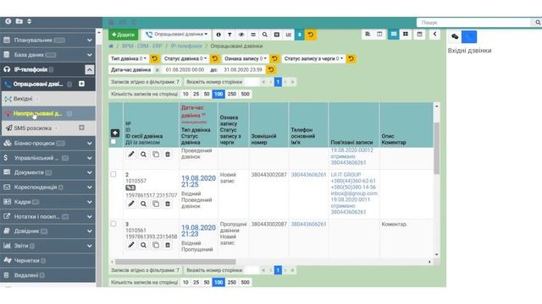The width and height of the screenshot is (542, 304).
Task: Click the blue sort toggle toolbar icon
Action: (300, 35)
